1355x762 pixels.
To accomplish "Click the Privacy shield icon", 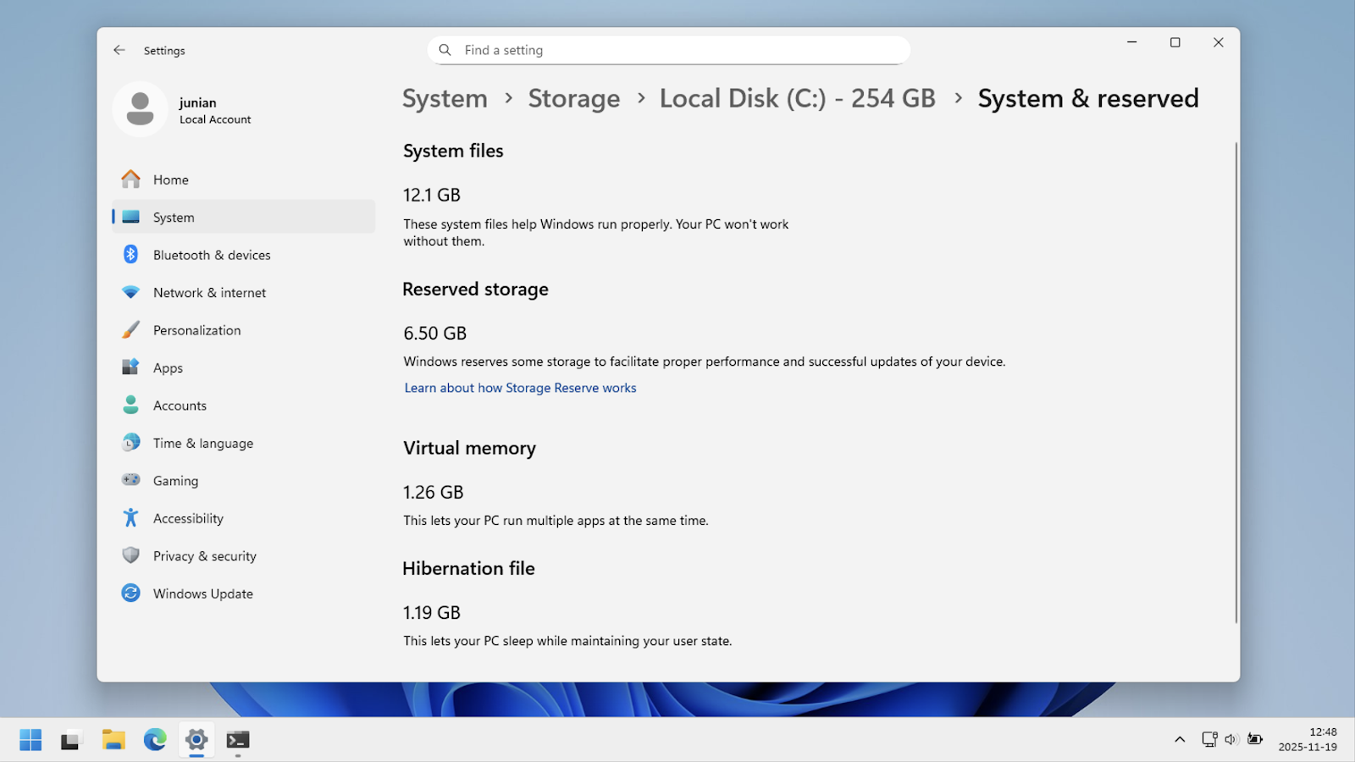I will [x=130, y=555].
